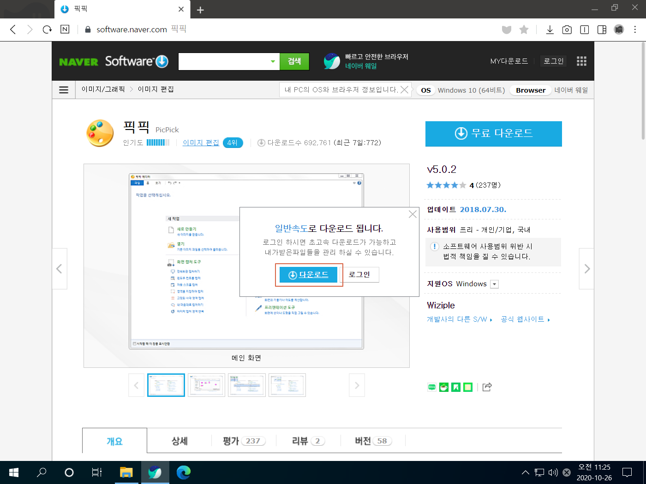Select the third screenshot thumbnail

pyautogui.click(x=247, y=385)
